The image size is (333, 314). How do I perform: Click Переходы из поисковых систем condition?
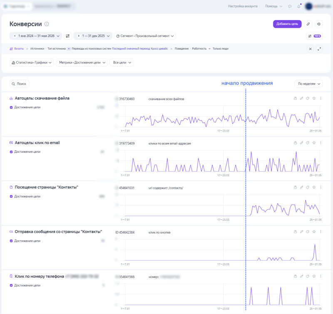click(91, 49)
